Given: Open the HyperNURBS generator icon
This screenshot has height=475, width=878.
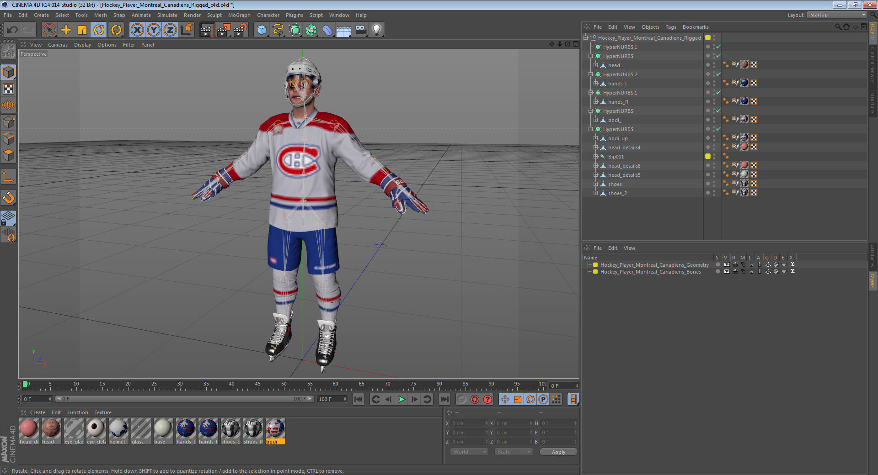Looking at the screenshot, I should (x=294, y=30).
